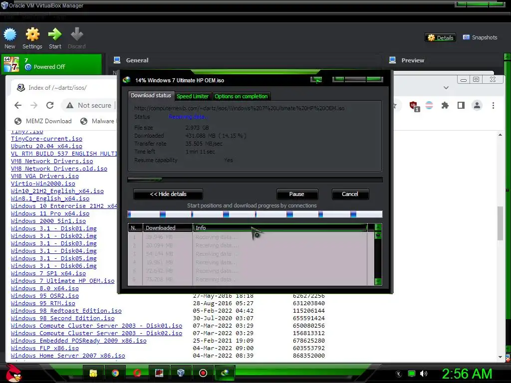The height and width of the screenshot is (383, 511).
Task: Go back in the Chrome browser
Action: pyautogui.click(x=18, y=105)
